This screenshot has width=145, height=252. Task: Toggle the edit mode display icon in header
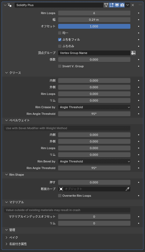pyautogui.click(x=112, y=5)
